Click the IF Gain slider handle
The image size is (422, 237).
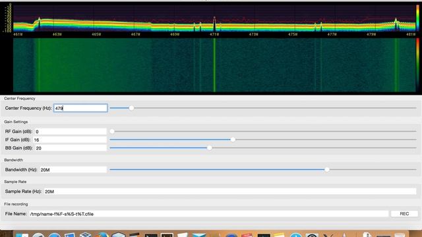233,140
